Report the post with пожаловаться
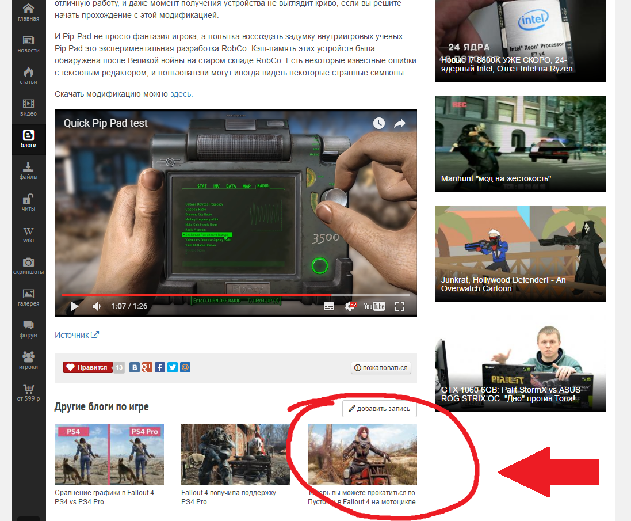The width and height of the screenshot is (631, 521). pyautogui.click(x=381, y=368)
